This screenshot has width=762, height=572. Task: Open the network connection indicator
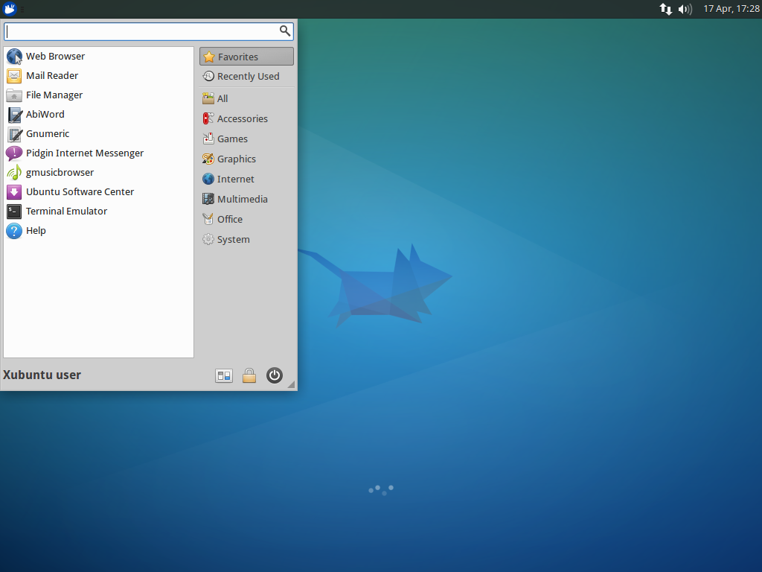tap(665, 9)
